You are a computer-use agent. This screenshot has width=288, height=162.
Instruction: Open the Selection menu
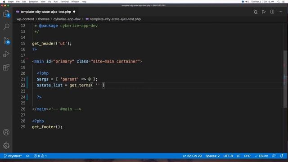(33, 2)
